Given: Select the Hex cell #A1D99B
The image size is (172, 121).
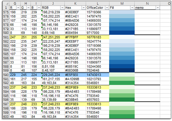Looking at the screenshot, I should [75, 79].
